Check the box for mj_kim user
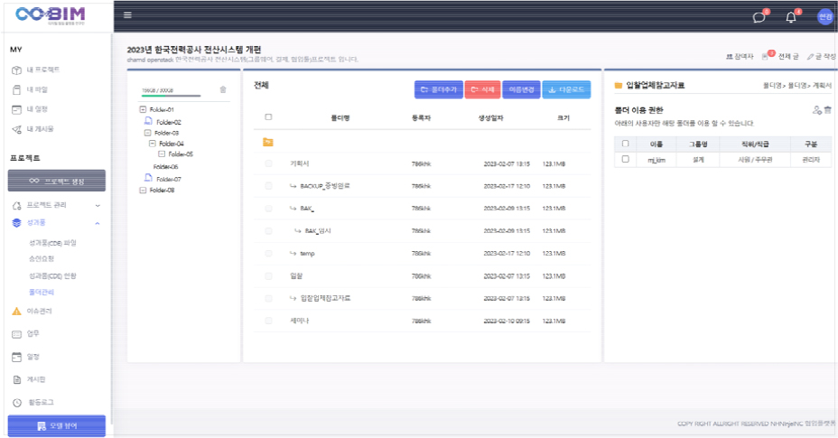 (x=625, y=159)
